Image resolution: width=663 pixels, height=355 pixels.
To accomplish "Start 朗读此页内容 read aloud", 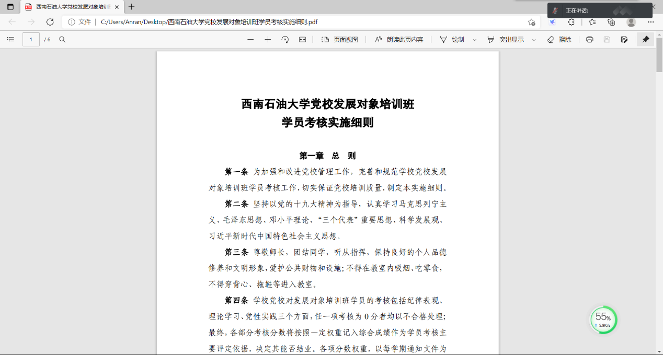I will (x=399, y=39).
